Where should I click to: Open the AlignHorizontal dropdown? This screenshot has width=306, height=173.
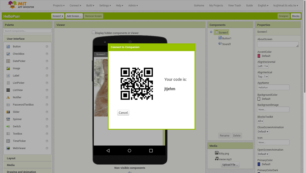click(262, 66)
